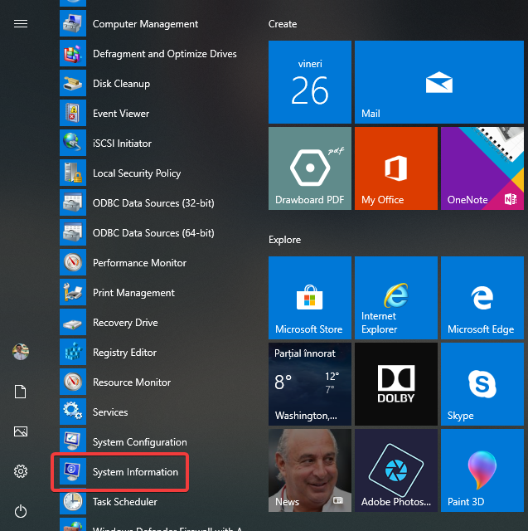Open the Skype tile
528x531 pixels.
[x=482, y=384]
